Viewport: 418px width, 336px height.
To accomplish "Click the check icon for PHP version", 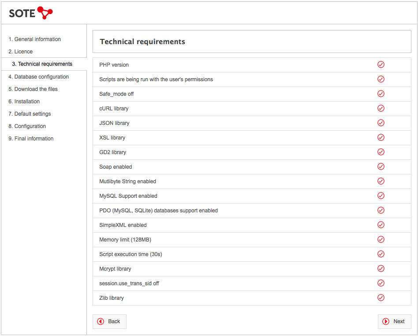I will [x=381, y=64].
